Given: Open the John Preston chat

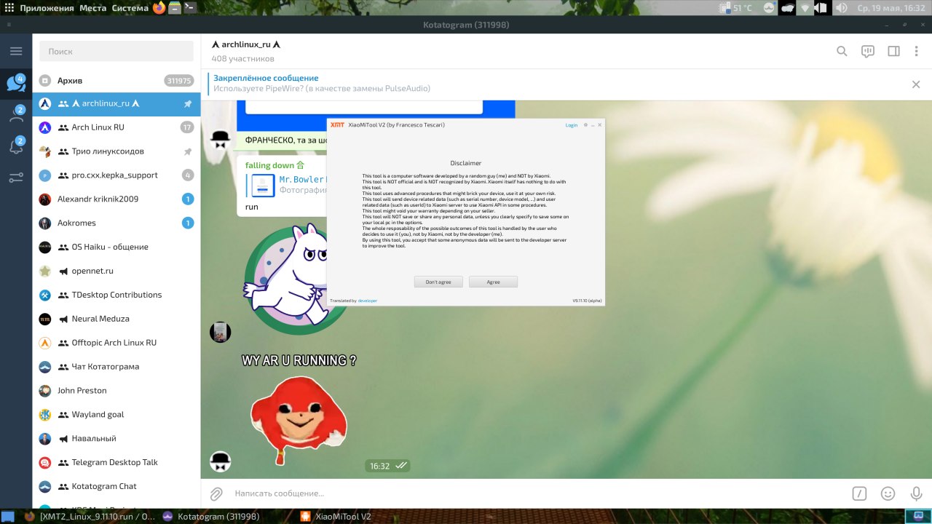Looking at the screenshot, I should tap(116, 391).
